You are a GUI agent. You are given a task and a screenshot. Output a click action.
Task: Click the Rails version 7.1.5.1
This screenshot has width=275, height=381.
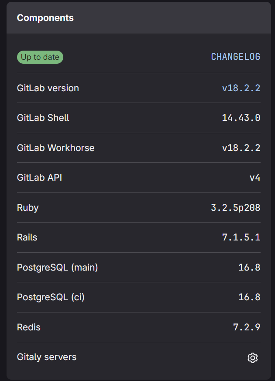coord(241,237)
